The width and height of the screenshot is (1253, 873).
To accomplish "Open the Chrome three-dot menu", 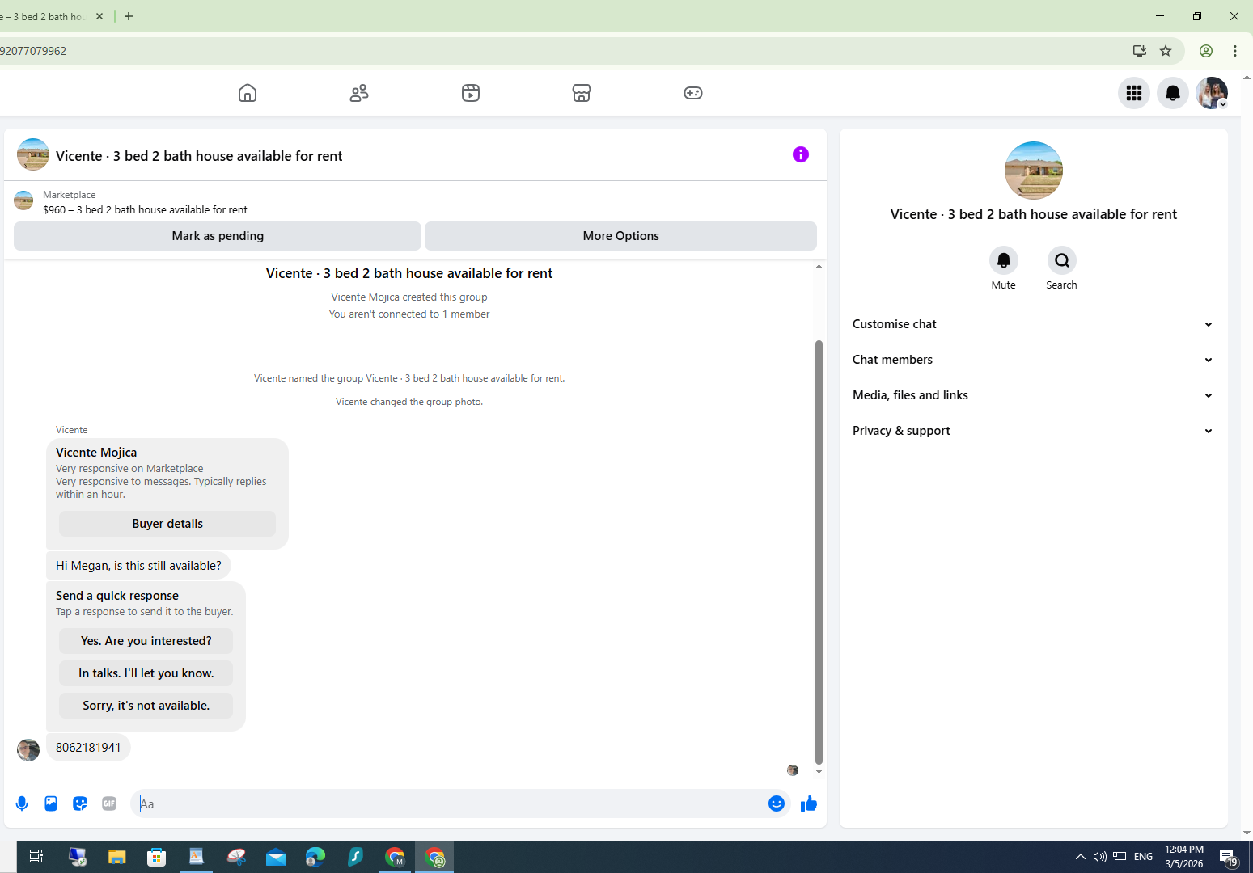I will [x=1235, y=51].
